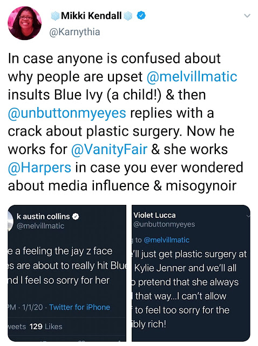The image size is (258, 346).
Task: Follow the @melvillmatic mention in tweet text
Action: pyautogui.click(x=192, y=77)
